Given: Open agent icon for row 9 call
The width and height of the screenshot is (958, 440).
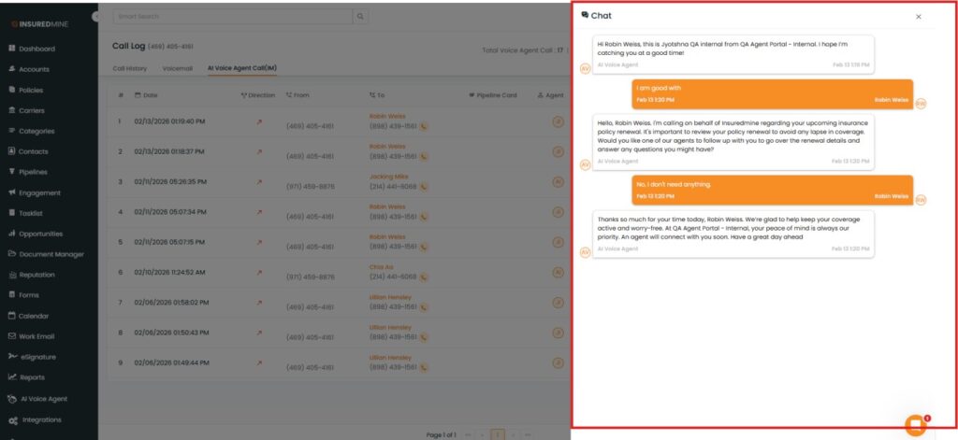Looking at the screenshot, I should 559,362.
